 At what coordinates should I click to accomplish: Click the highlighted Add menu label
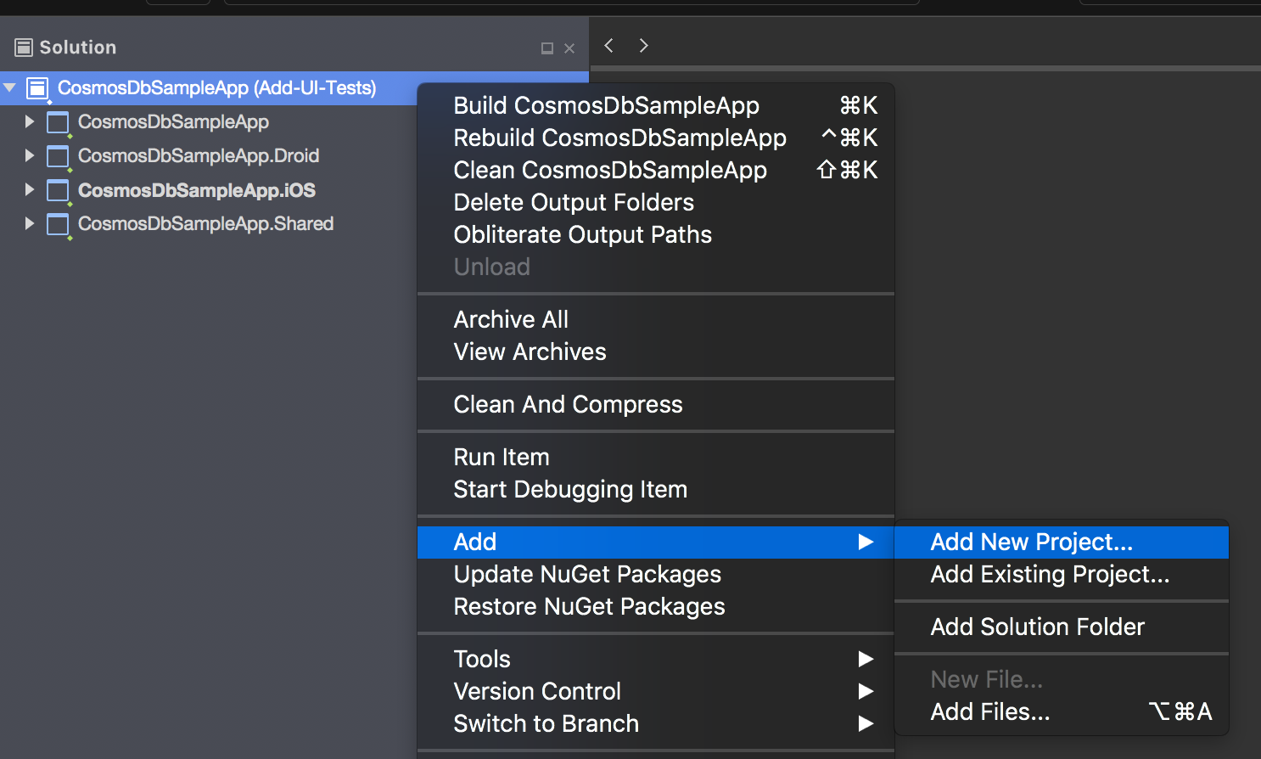(x=475, y=542)
